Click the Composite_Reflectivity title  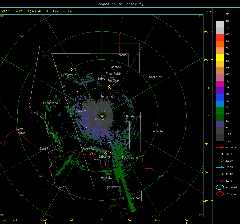120,4
